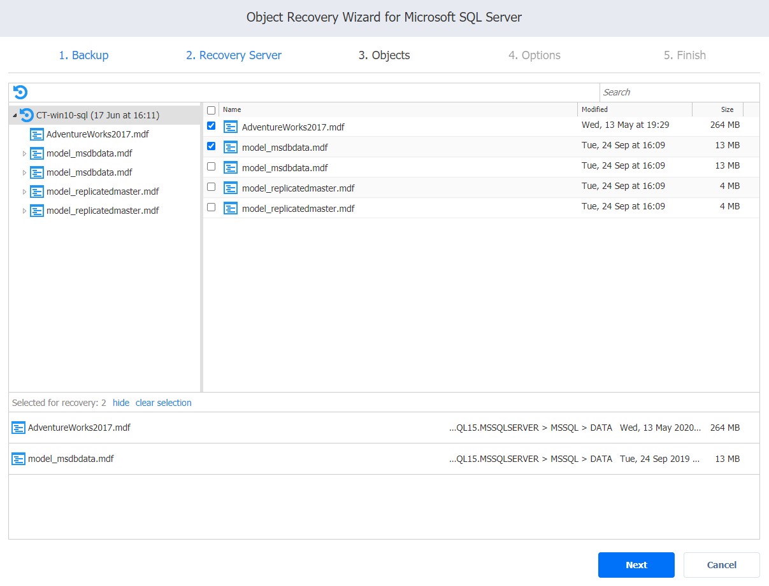
Task: Toggle the select-all checkbox in the Name header
Action: pos(212,110)
